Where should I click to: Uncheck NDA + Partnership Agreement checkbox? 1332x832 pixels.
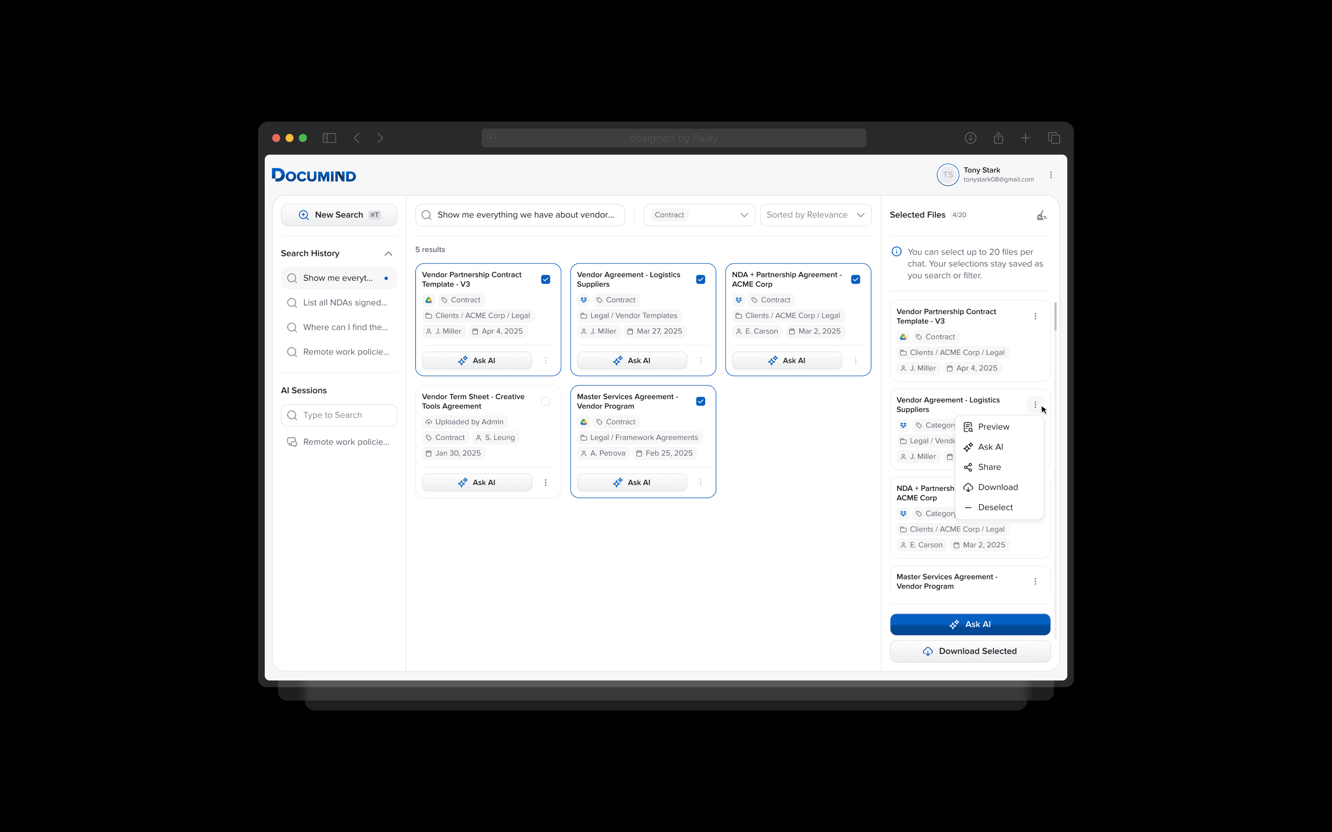855,280
